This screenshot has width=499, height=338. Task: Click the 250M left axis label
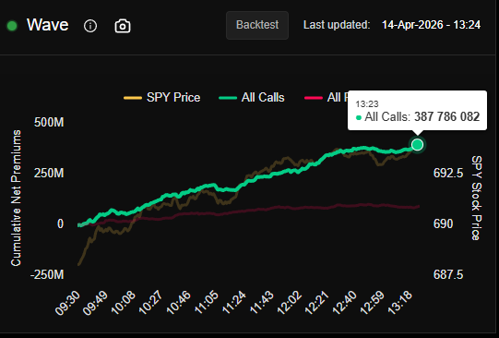coord(49,173)
